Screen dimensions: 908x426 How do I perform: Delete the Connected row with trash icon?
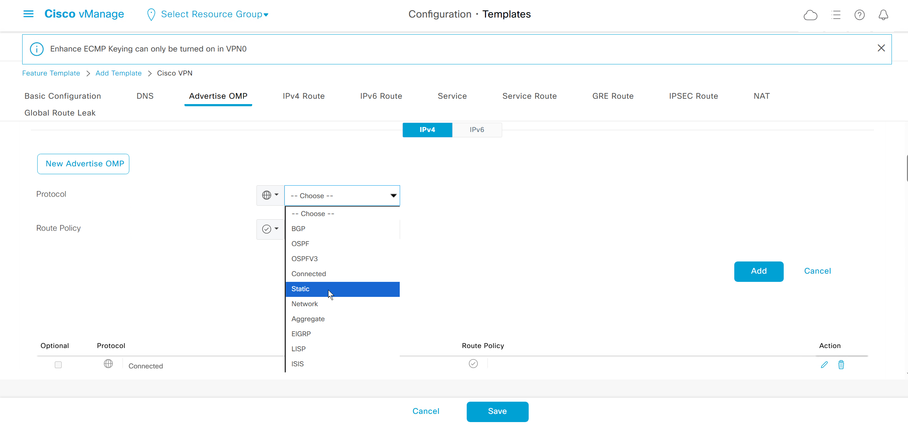coord(841,364)
